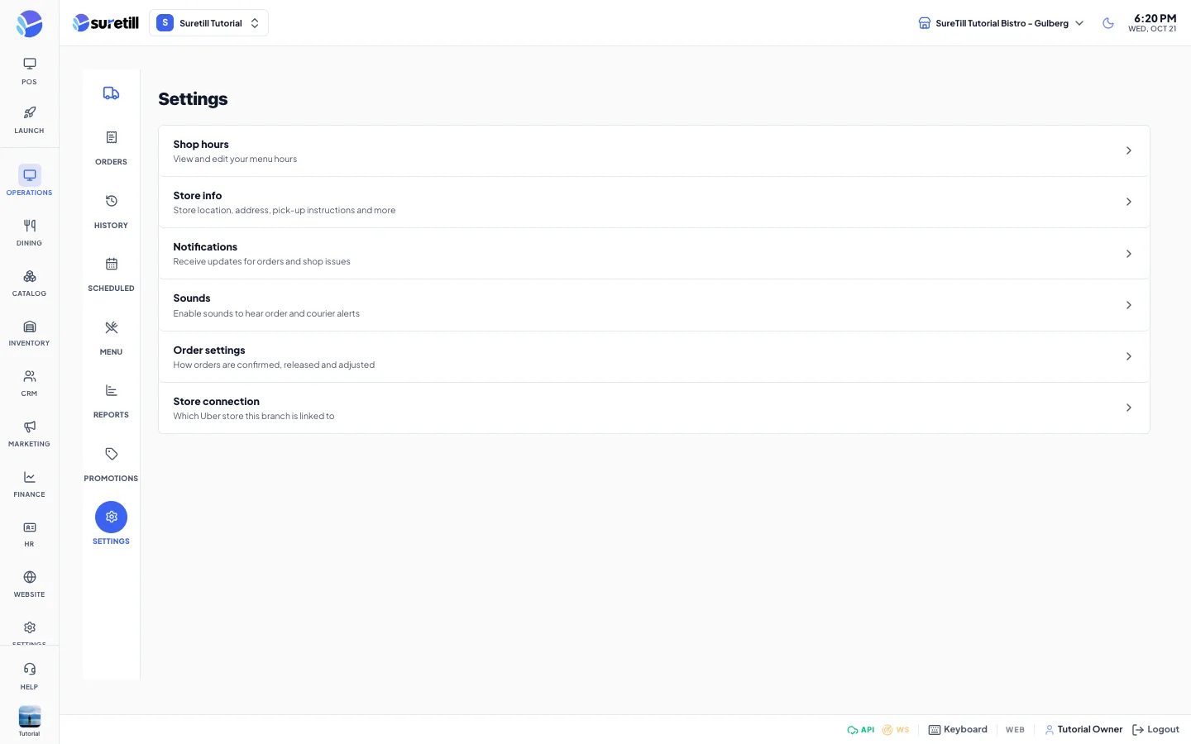
Task: Open Inventory in the left sidebar
Action: 29,332
